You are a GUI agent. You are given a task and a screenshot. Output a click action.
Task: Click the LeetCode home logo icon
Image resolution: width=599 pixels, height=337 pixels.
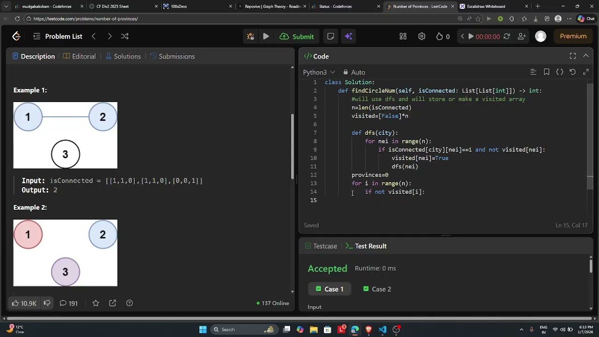(16, 36)
